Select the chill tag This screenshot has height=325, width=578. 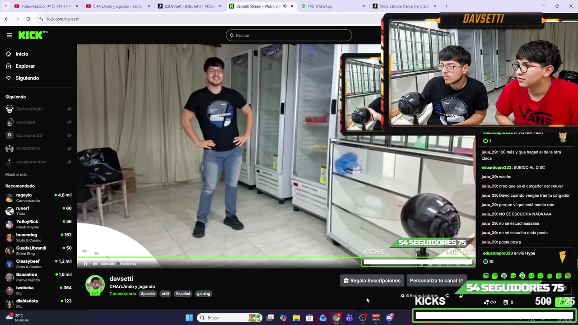point(165,293)
